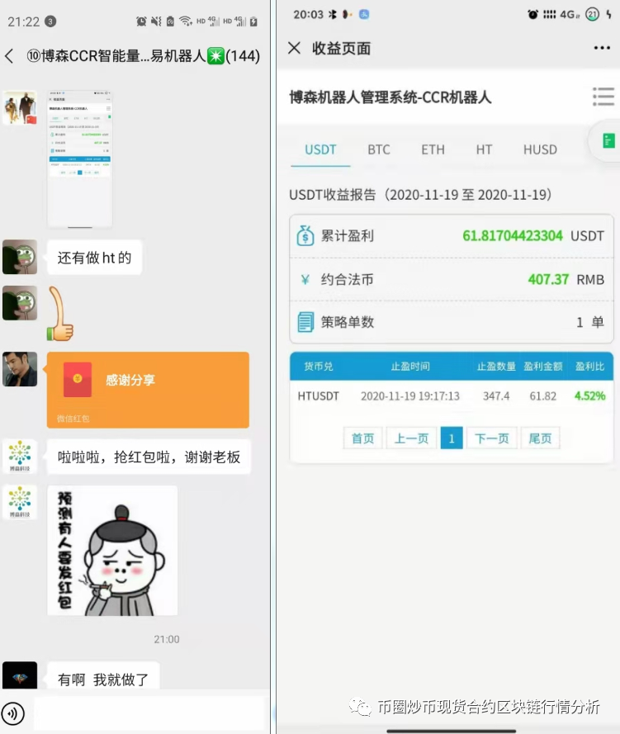This screenshot has width=620, height=734.
Task: Tap the yen icon beside 约合法币
Action: click(x=305, y=279)
